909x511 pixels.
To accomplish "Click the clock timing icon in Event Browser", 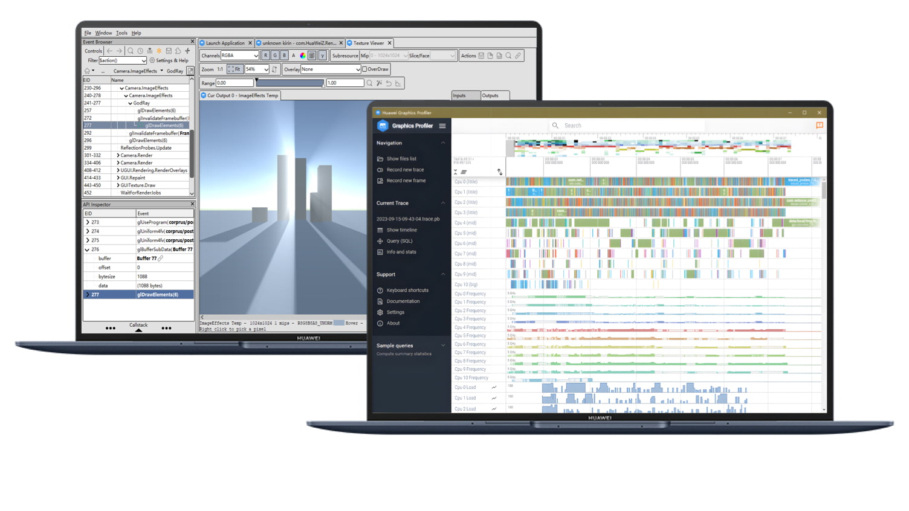I will pyautogui.click(x=140, y=51).
